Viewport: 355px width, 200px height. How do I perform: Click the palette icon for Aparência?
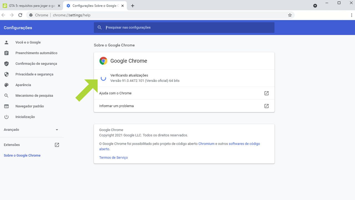6,85
